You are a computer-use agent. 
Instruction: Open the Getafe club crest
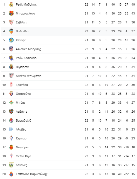click(x=11, y=40)
